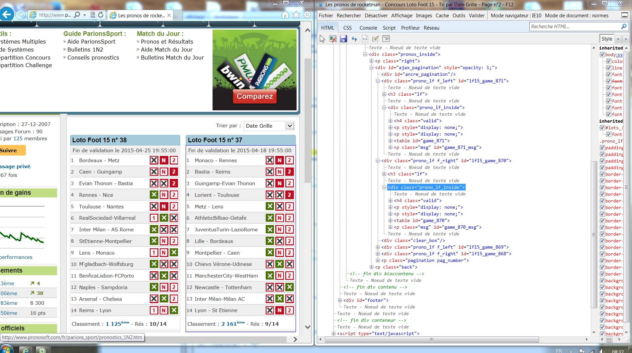Click the Comparez bookmaker ad banner
The width and height of the screenshot is (632, 353).
point(254,70)
